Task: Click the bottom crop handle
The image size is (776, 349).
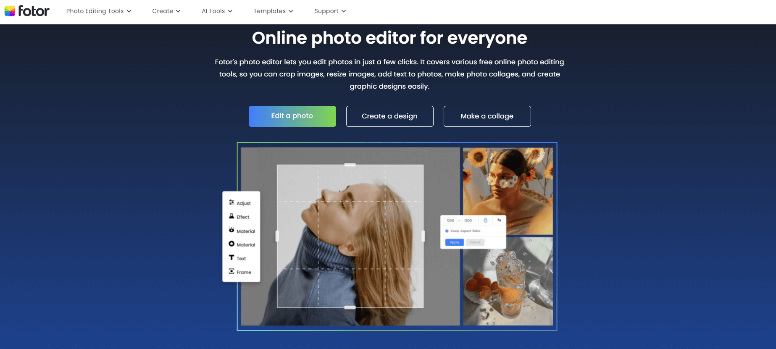Action: tap(350, 307)
